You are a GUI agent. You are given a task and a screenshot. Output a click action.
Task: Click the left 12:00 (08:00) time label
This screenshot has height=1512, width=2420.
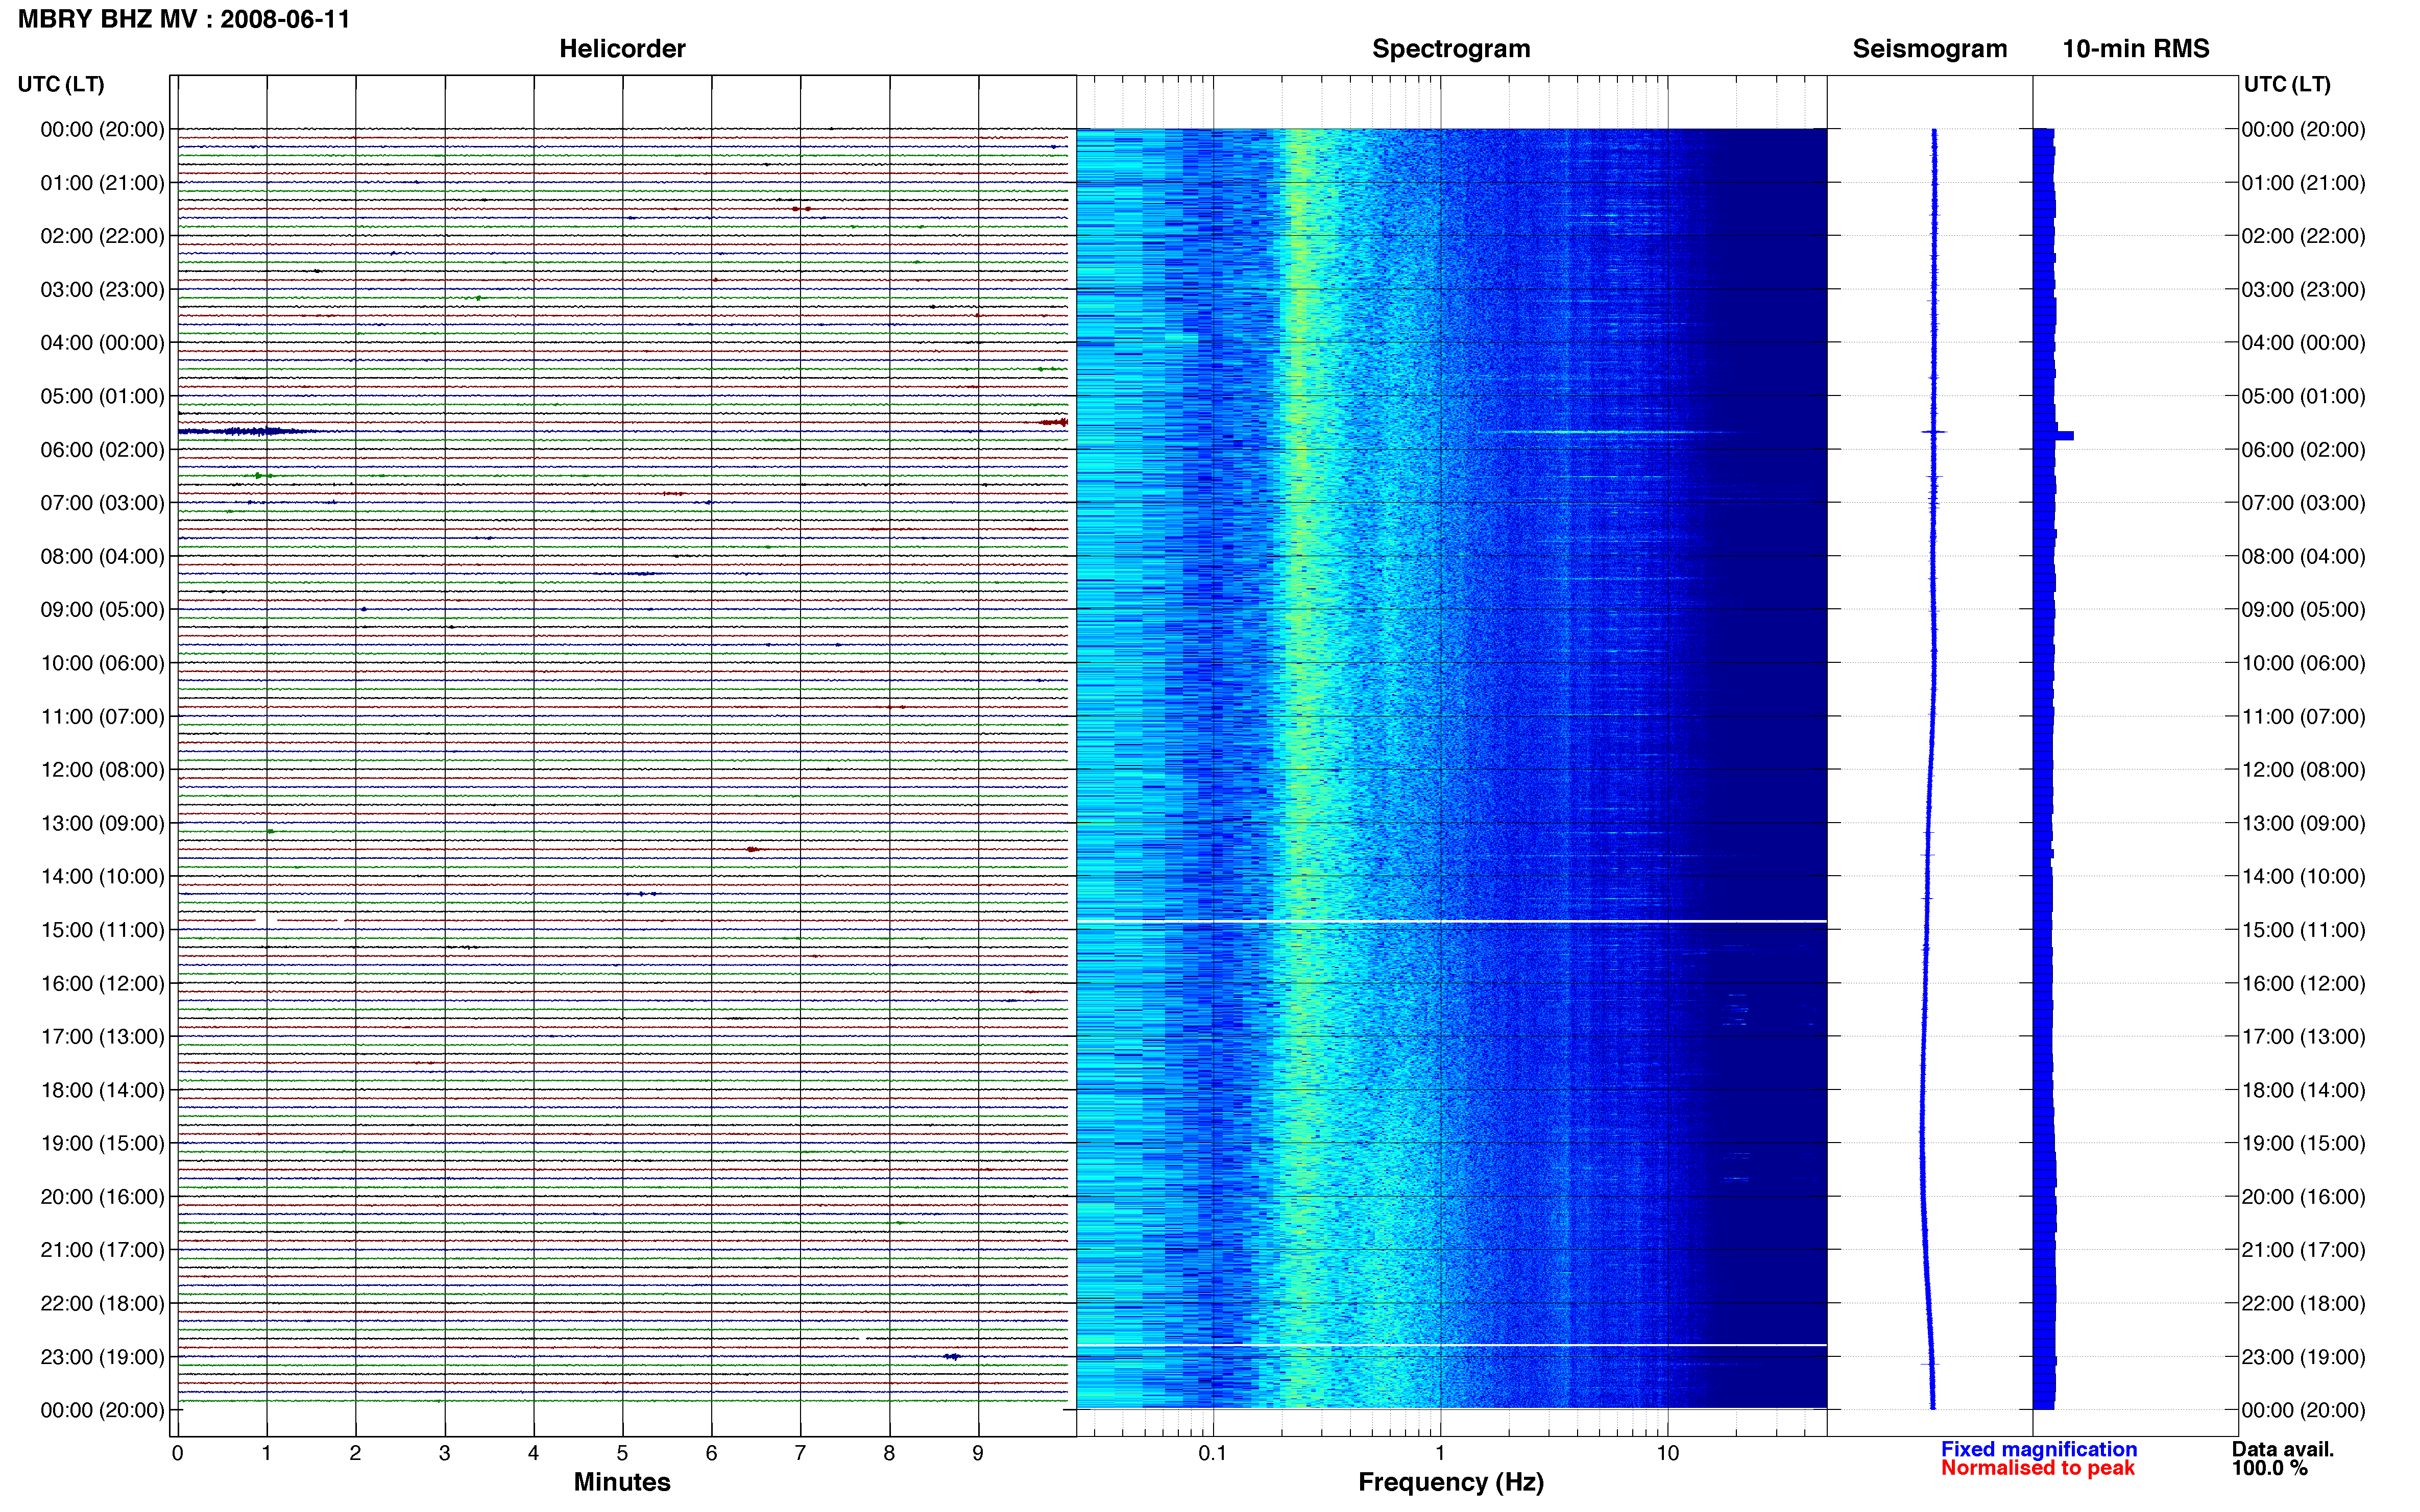pos(102,770)
